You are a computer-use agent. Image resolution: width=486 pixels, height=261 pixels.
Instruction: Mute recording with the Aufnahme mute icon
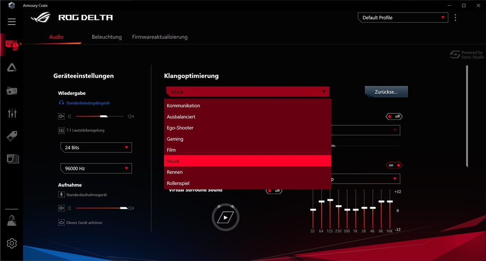point(62,208)
